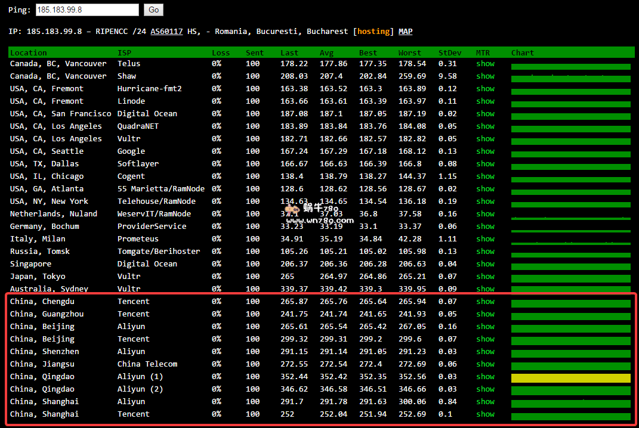Show MTR for Germany Bochum row

coord(485,227)
